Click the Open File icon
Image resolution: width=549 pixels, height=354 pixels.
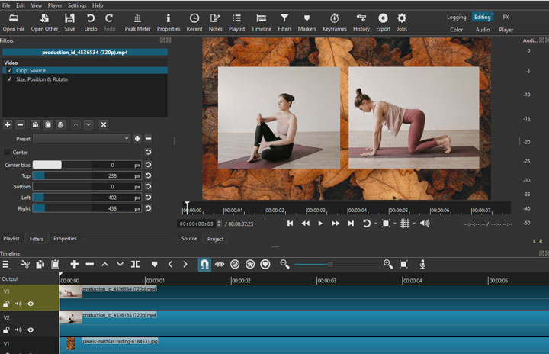coord(14,21)
